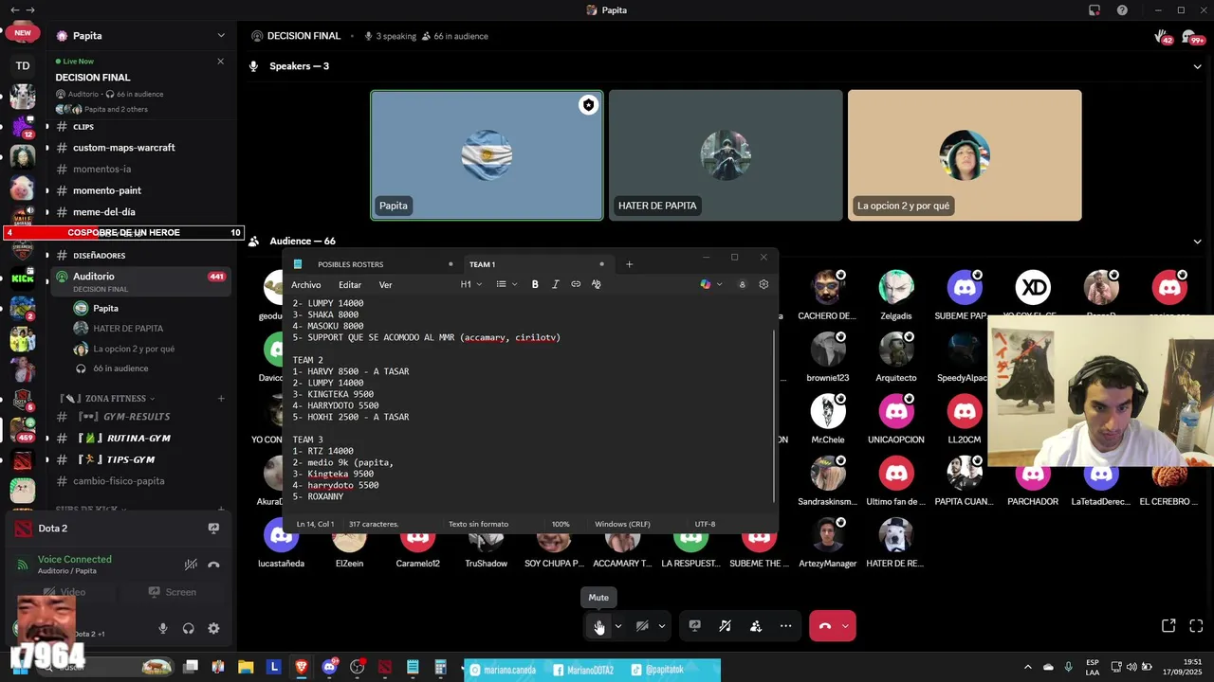The width and height of the screenshot is (1214, 682).
Task: Toggle the soundboard music-off icon
Action: (725, 626)
